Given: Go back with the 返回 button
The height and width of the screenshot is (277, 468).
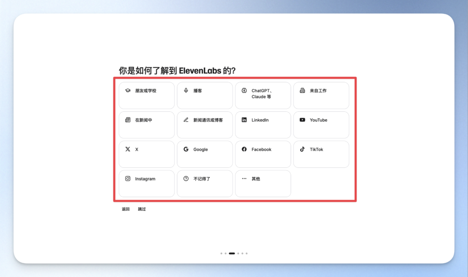Looking at the screenshot, I should pos(126,209).
